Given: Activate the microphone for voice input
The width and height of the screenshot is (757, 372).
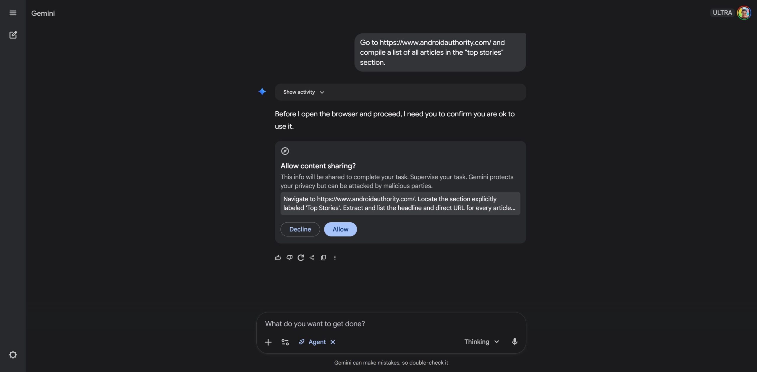Looking at the screenshot, I should [515, 342].
